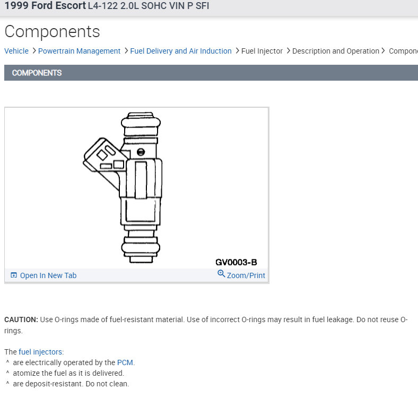Image resolution: width=418 pixels, height=406 pixels.
Task: Open the Vehicle breadcrumb link
Action: (x=16, y=51)
